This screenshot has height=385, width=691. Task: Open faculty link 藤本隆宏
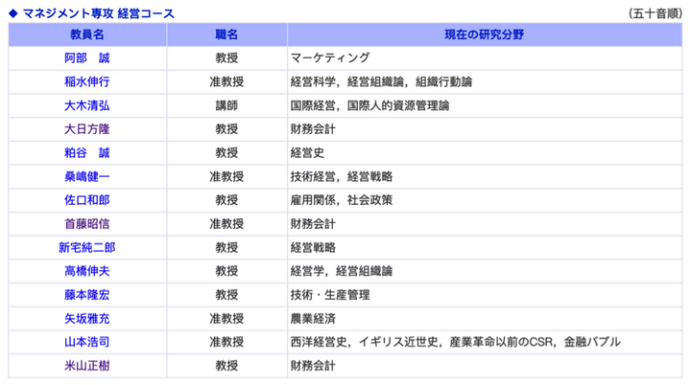86,295
